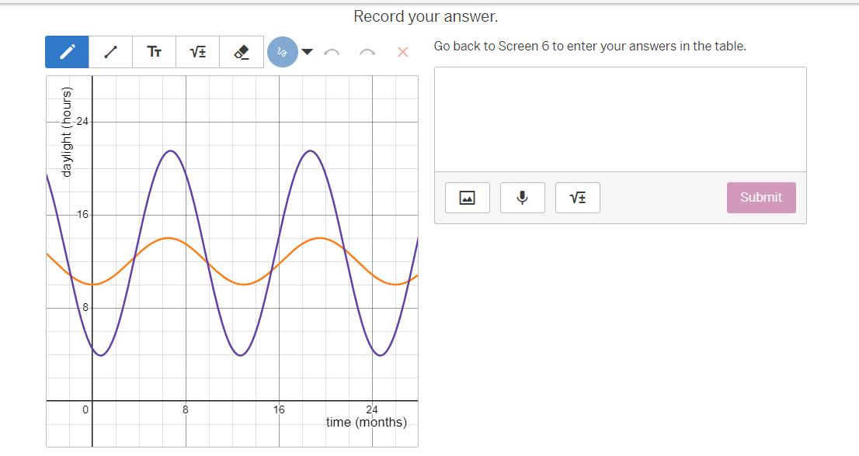Open the Tt text label tool

[x=154, y=51]
